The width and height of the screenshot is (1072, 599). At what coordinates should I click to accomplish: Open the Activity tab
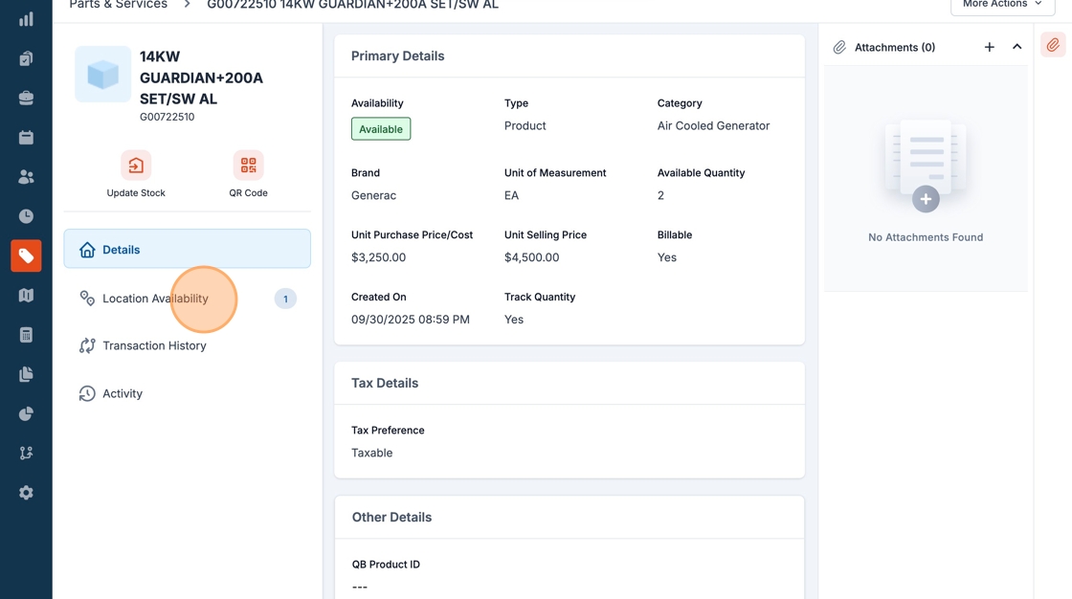tap(123, 393)
